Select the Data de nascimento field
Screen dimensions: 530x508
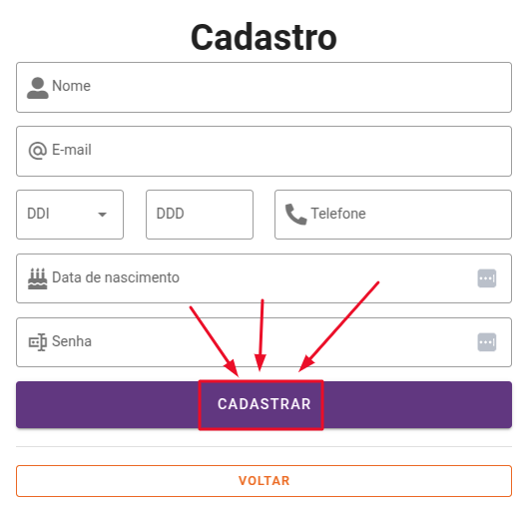pyautogui.click(x=264, y=278)
